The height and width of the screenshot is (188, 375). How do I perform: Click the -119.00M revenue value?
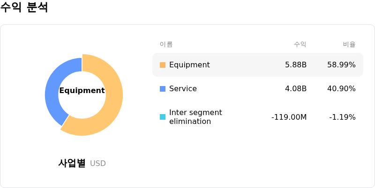coord(289,117)
